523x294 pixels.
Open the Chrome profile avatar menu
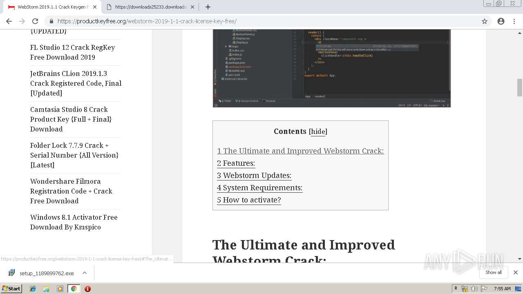501,21
